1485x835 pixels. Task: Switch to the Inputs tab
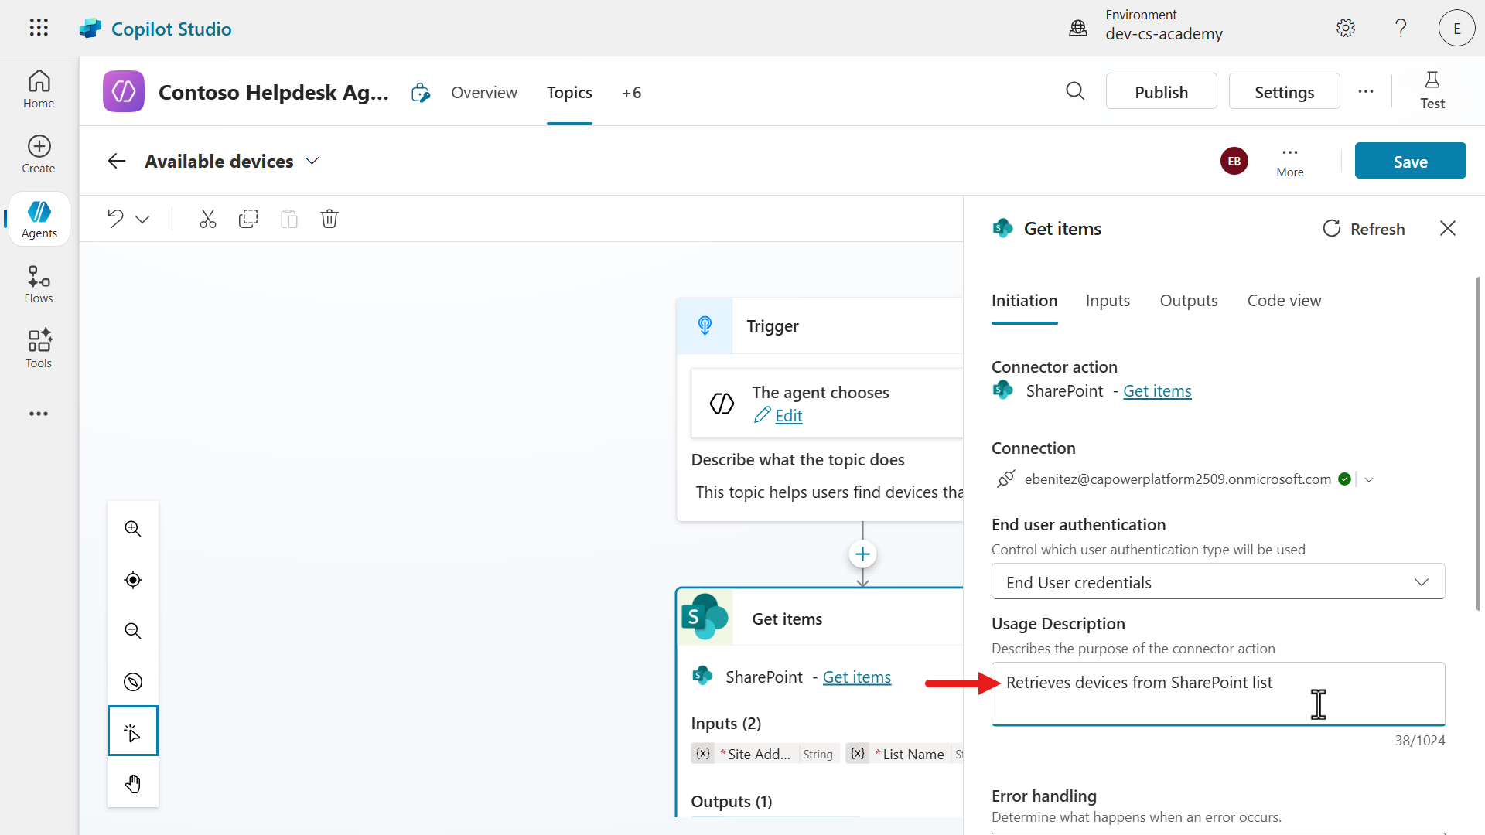[x=1108, y=301]
